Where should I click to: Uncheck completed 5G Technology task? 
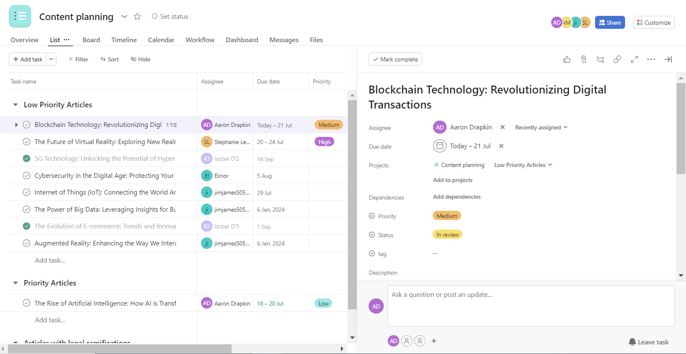(x=26, y=159)
